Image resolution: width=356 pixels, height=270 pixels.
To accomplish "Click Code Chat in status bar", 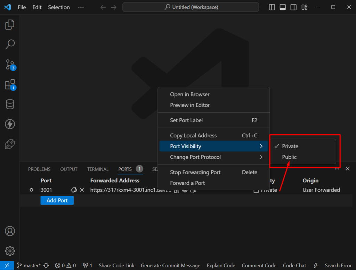I will (x=294, y=265).
